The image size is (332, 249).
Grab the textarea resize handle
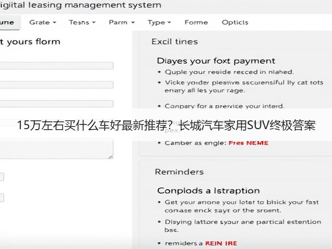click(x=110, y=157)
